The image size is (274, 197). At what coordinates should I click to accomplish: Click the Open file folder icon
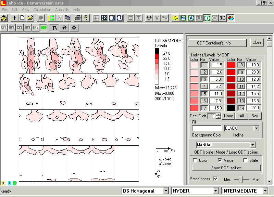click(x=30, y=18)
